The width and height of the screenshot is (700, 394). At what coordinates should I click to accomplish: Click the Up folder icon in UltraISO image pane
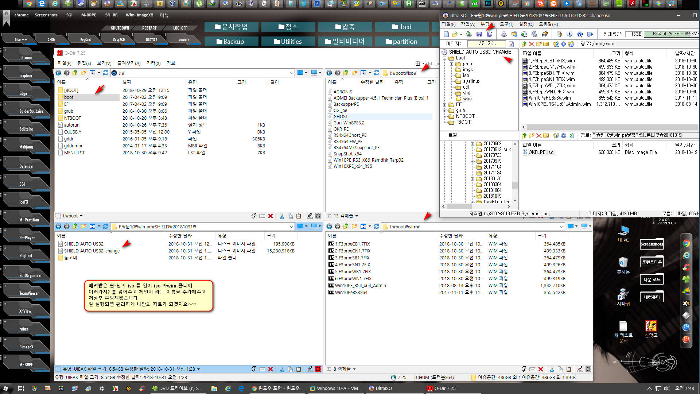pos(524,44)
